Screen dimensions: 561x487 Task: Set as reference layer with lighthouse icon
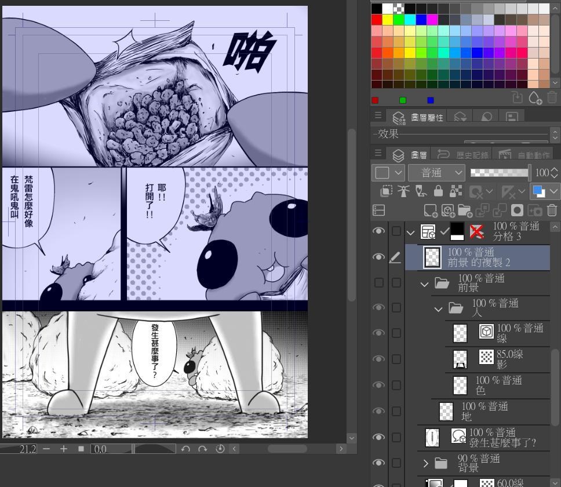click(x=403, y=191)
